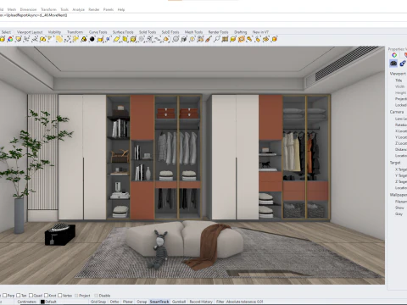407x305 pixels.
Task: Toggle Record History in the status bar
Action: pyautogui.click(x=201, y=302)
